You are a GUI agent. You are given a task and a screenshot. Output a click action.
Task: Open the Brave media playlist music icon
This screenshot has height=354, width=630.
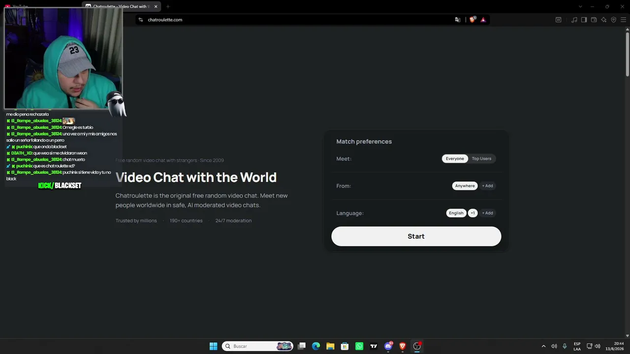(574, 20)
